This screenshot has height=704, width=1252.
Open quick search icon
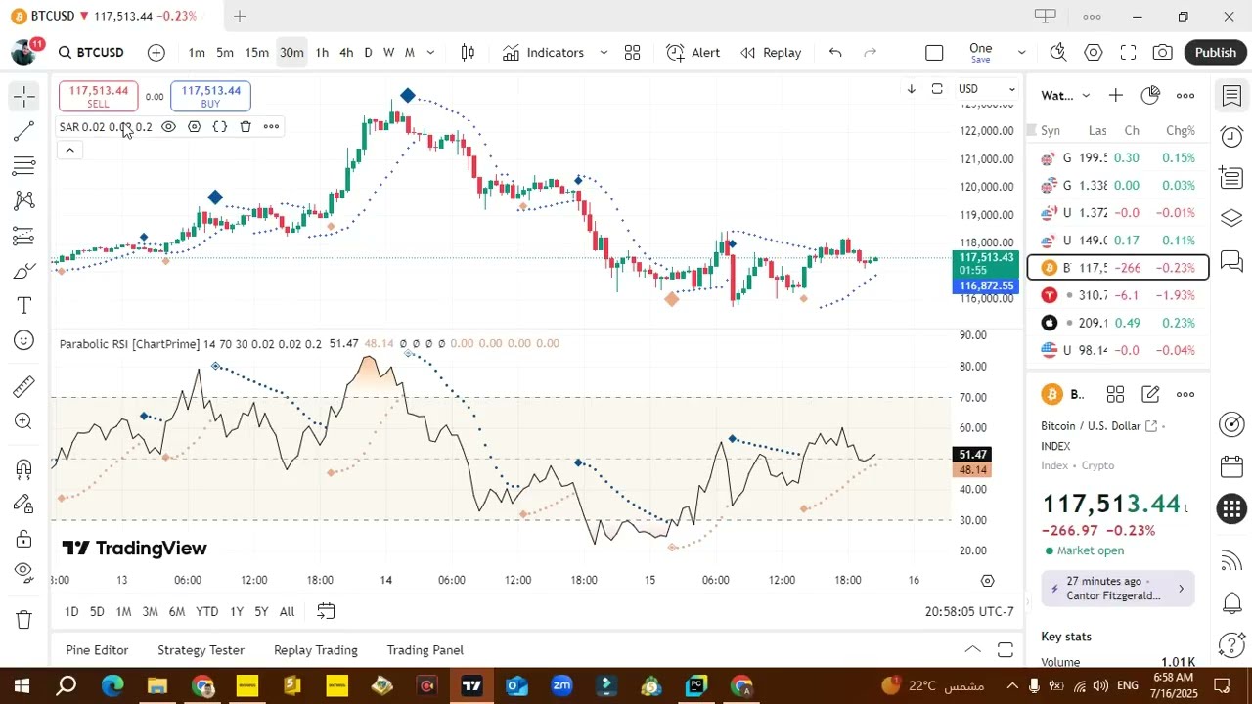pos(1058,52)
